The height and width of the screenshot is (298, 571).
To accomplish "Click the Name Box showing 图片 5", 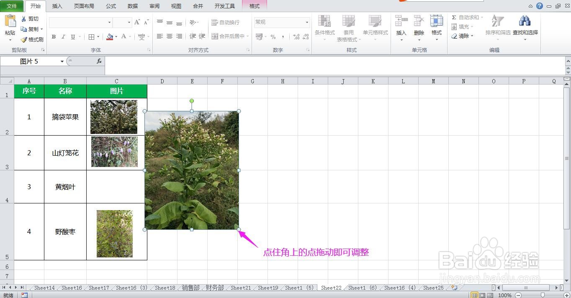I will 31,61.
